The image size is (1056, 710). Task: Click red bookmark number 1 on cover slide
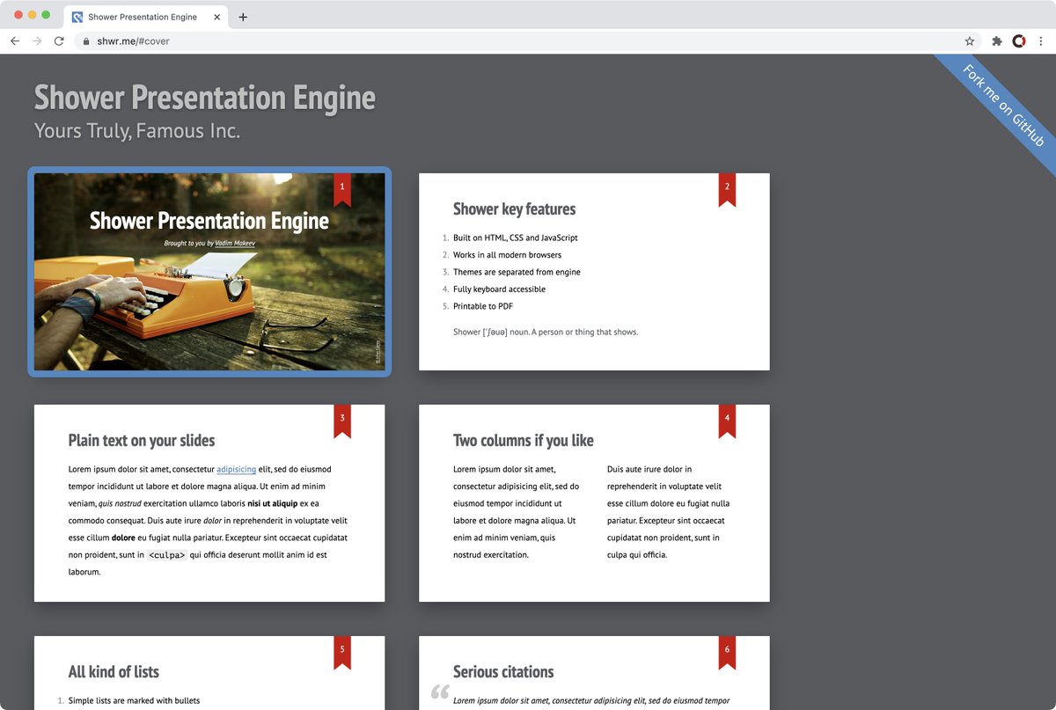click(342, 189)
